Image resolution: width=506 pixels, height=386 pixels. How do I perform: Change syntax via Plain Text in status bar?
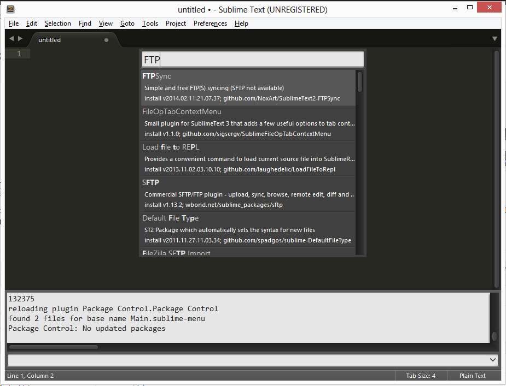[x=473, y=376]
